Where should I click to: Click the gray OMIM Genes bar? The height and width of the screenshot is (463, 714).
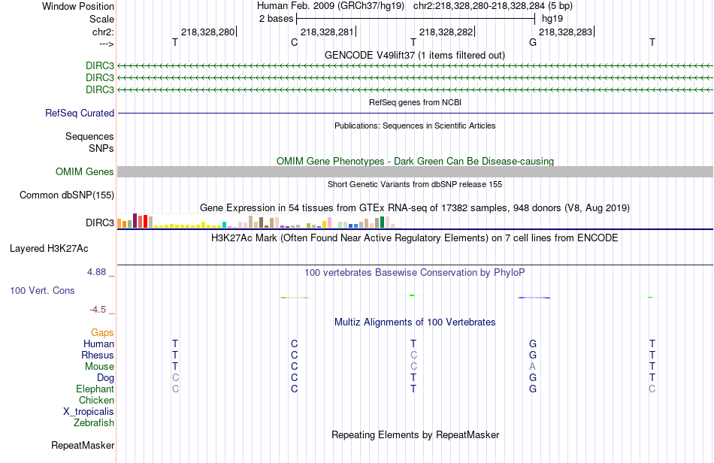click(415, 171)
